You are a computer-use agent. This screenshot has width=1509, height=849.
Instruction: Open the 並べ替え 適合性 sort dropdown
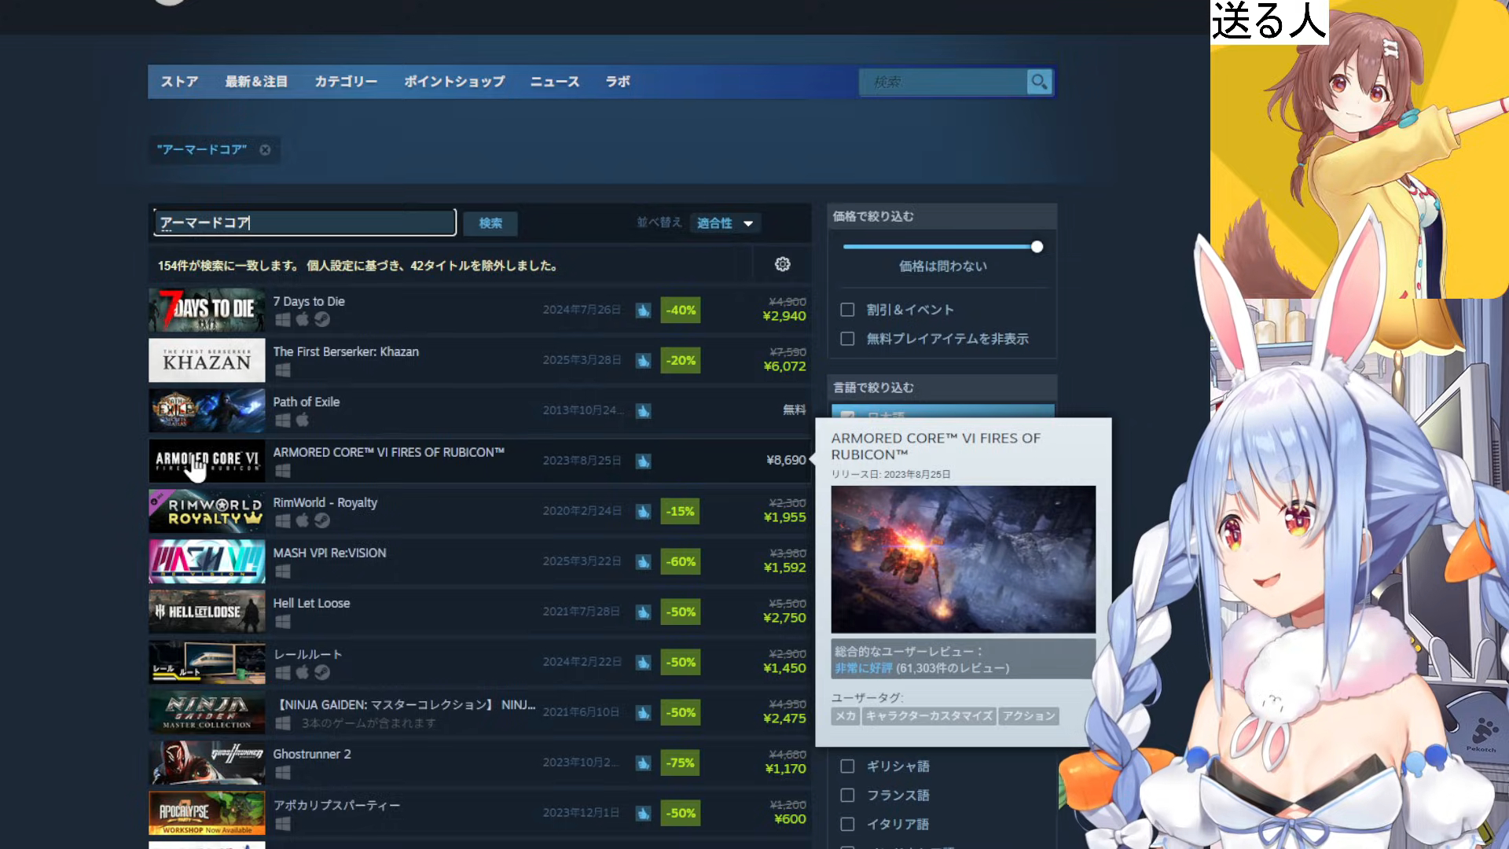coord(725,223)
